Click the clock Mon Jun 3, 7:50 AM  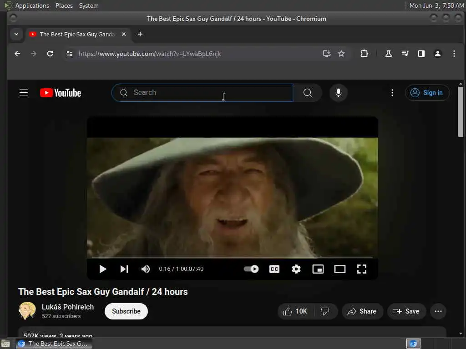click(436, 5)
